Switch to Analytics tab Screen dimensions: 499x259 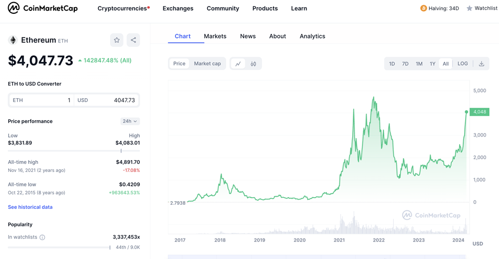[x=313, y=36]
